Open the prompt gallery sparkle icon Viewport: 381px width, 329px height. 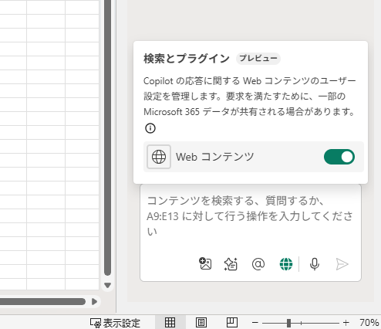231,264
